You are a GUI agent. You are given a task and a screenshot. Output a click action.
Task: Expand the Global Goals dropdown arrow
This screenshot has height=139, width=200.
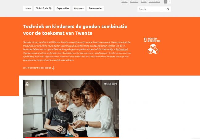click(50, 8)
